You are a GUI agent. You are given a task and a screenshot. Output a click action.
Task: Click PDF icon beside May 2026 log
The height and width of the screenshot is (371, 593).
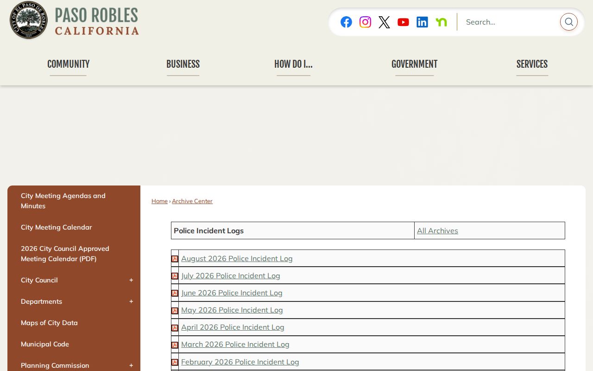coord(175,311)
